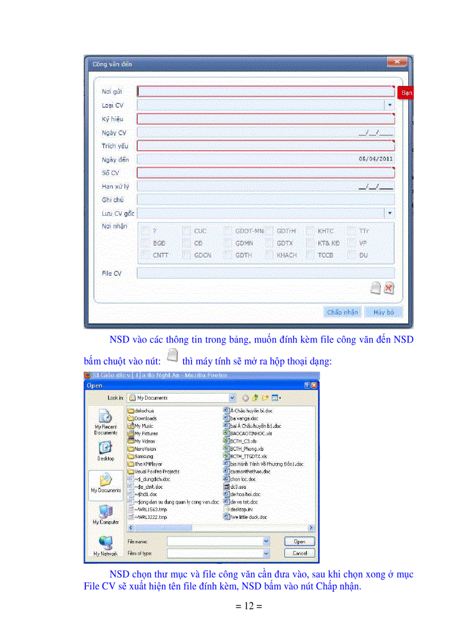Expand the Loại CV dropdown

[x=390, y=105]
